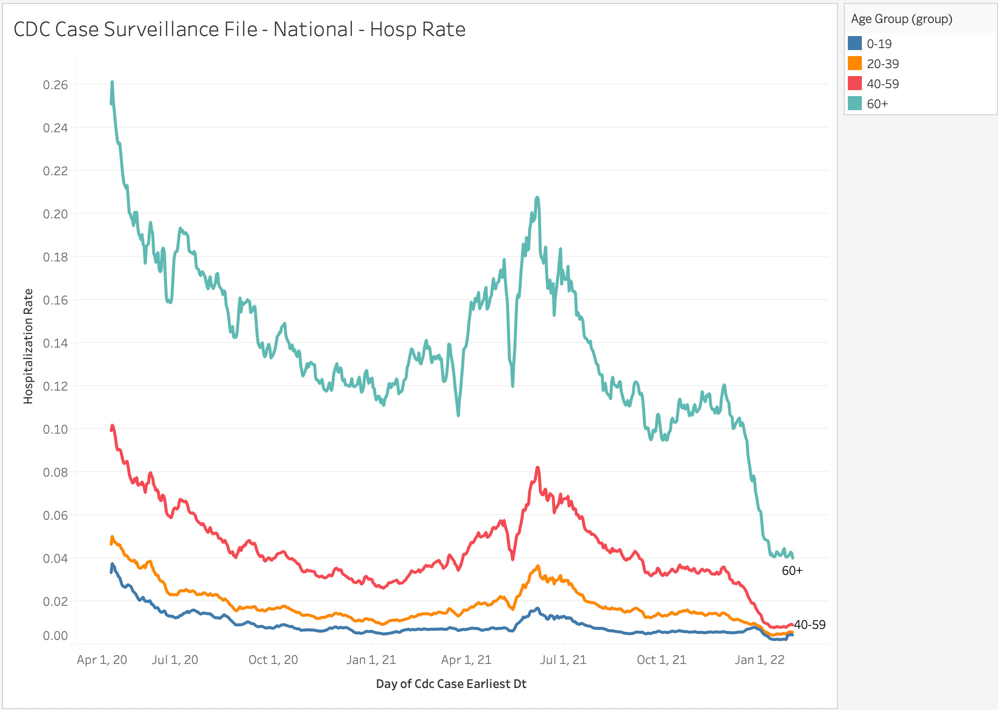Viewport: 998px width, 710px height.
Task: Click the 60+ line end annotation
Action: 792,571
